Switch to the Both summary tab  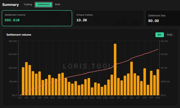(x=58, y=4)
